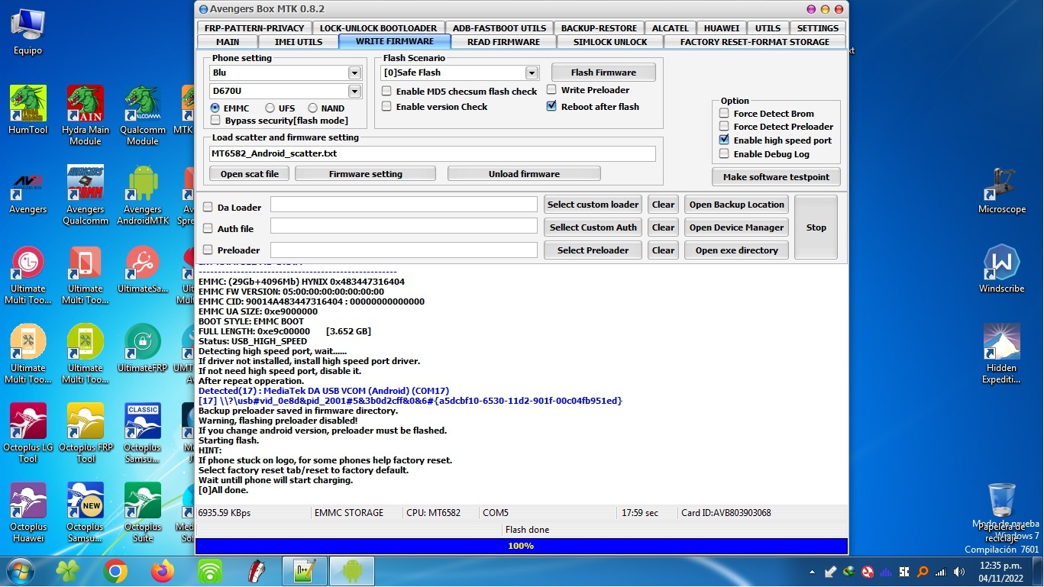The height and width of the screenshot is (587, 1044).
Task: Enable MD5 checksum flash check
Action: [386, 92]
